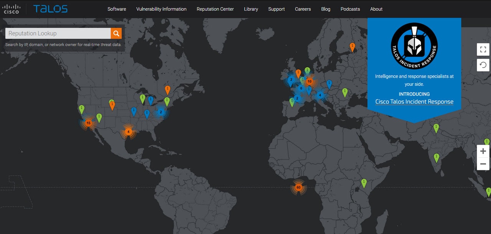The width and height of the screenshot is (491, 234).
Task: Click the orange pin over England
Action: [298, 74]
